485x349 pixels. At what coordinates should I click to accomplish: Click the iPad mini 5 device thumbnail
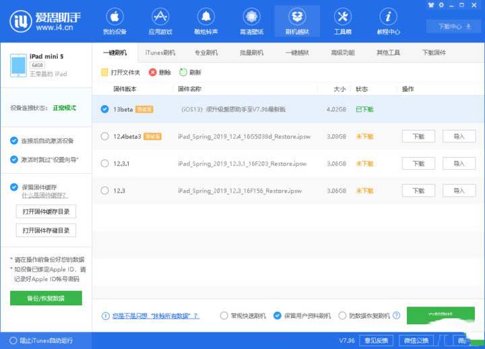(x=18, y=65)
